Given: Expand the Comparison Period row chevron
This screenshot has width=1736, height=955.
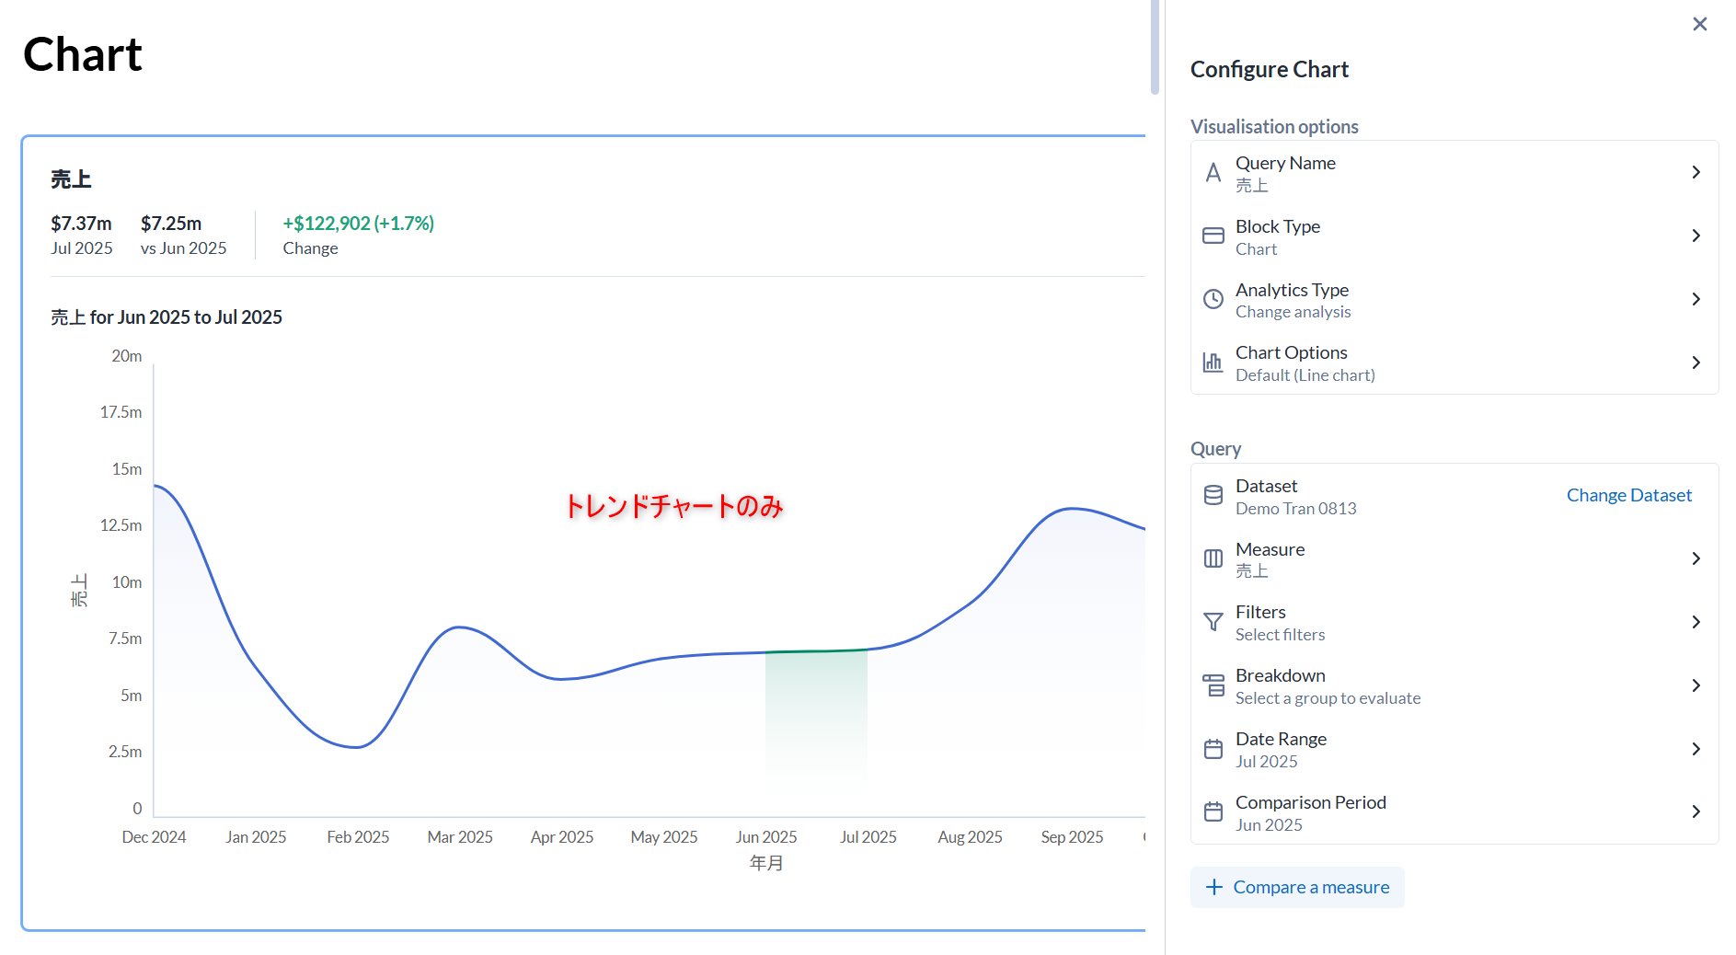Looking at the screenshot, I should pyautogui.click(x=1696, y=812).
